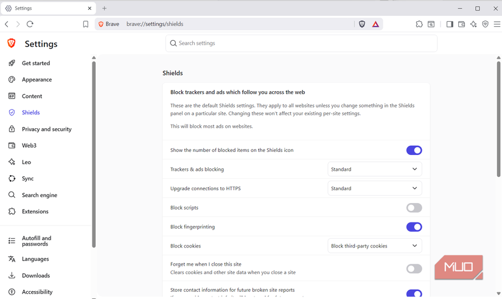Reload the page with refresh icon
This screenshot has width=502, height=299.
pos(30,24)
